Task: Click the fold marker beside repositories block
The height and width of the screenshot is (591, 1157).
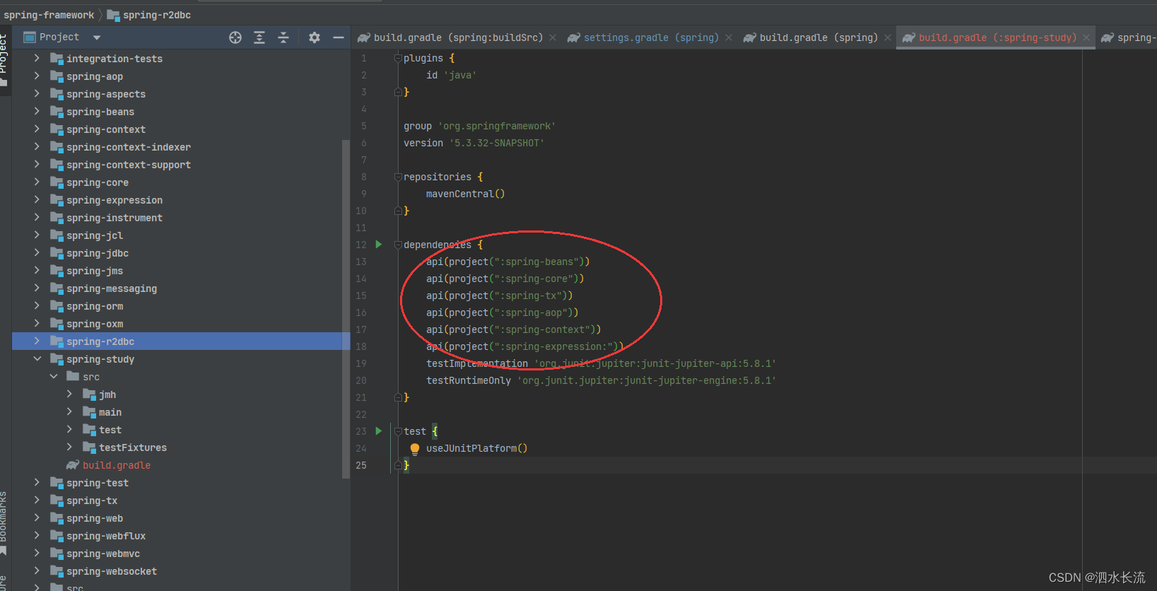Action: [x=398, y=177]
